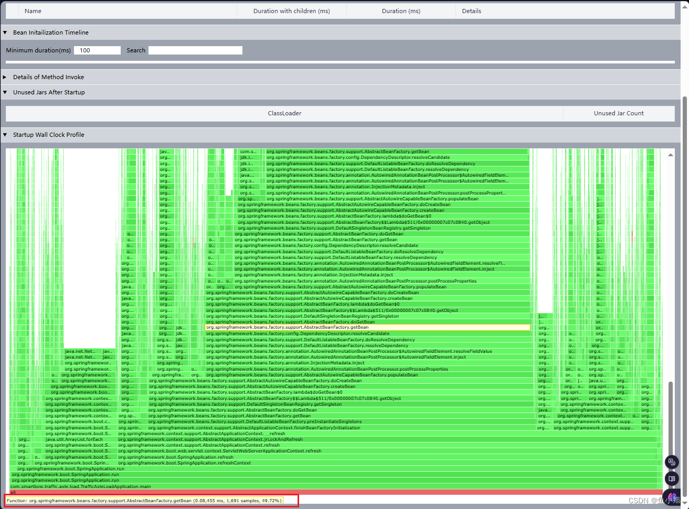Screen dimensions: 689x509
Task: Select the TrafficAxleLoadApplication.main frame
Action: (336, 486)
